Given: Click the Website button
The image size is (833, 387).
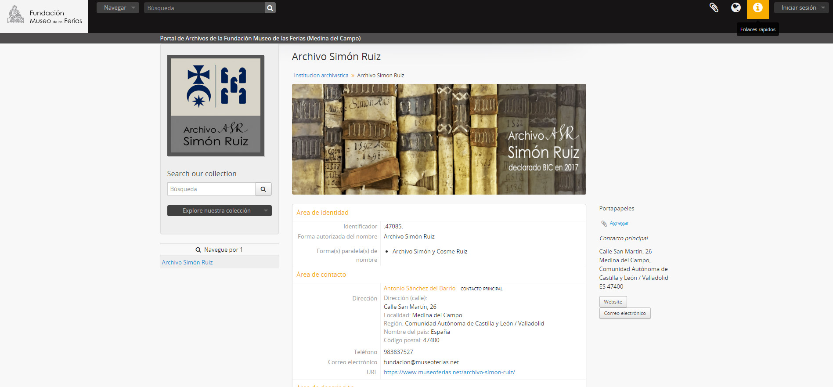Looking at the screenshot, I should 613,302.
